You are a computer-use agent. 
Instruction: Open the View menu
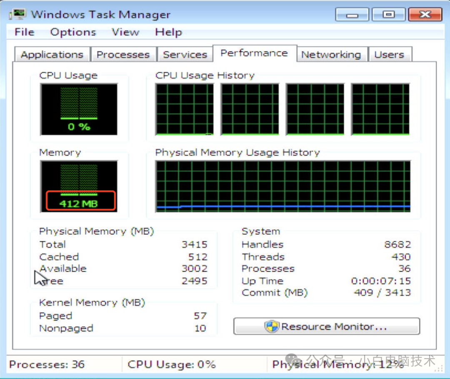click(x=125, y=32)
